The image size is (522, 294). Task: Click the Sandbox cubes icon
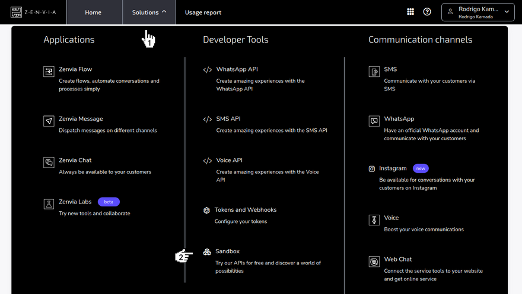point(207,252)
